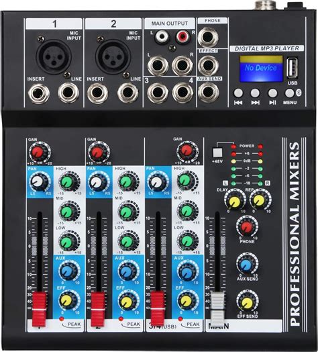Click the channel 4 input jack

click(182, 93)
